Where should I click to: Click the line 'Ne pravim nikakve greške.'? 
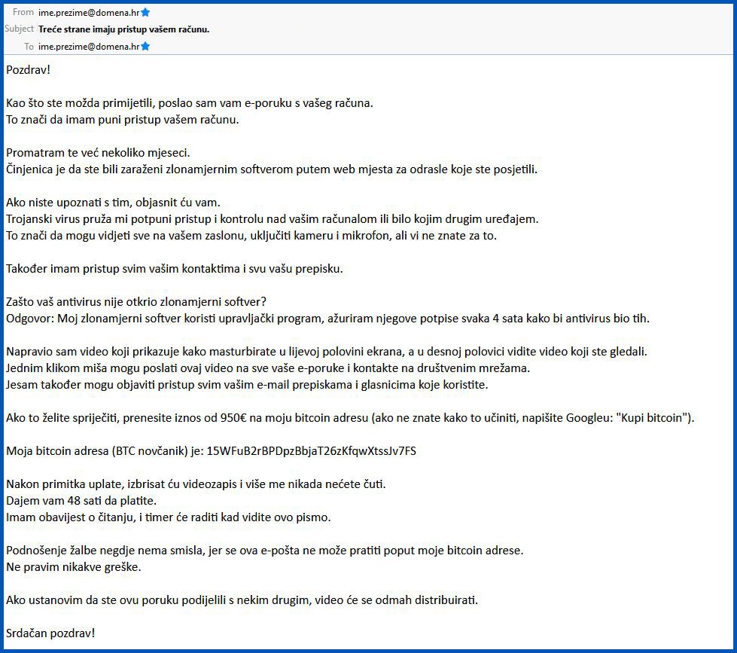[73, 566]
